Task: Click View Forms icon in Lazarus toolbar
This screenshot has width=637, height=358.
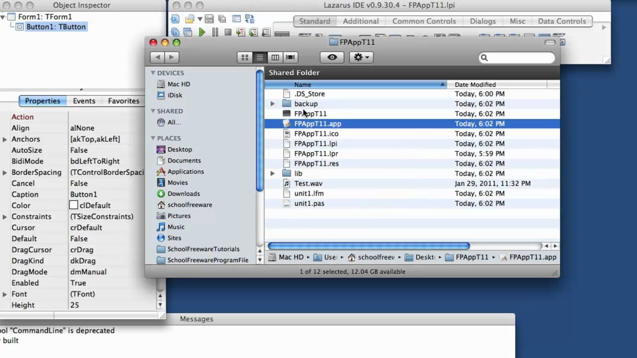Action: click(x=188, y=32)
